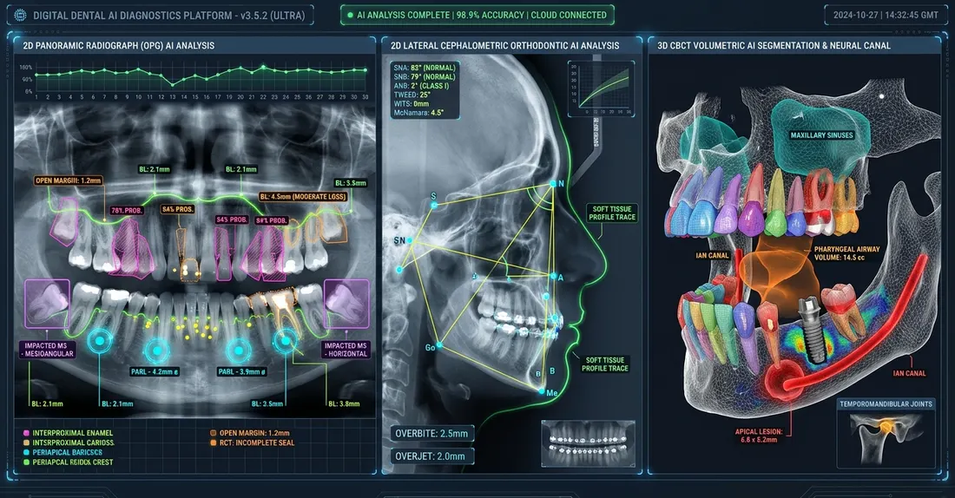Select the OPEN MARGIN: 1.2mm annotation on radiograph

click(x=69, y=180)
